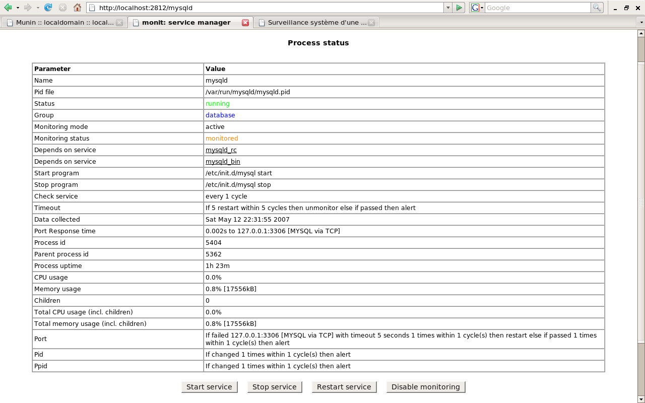Close the Surveillance système tab
645x403 pixels.
[371, 23]
